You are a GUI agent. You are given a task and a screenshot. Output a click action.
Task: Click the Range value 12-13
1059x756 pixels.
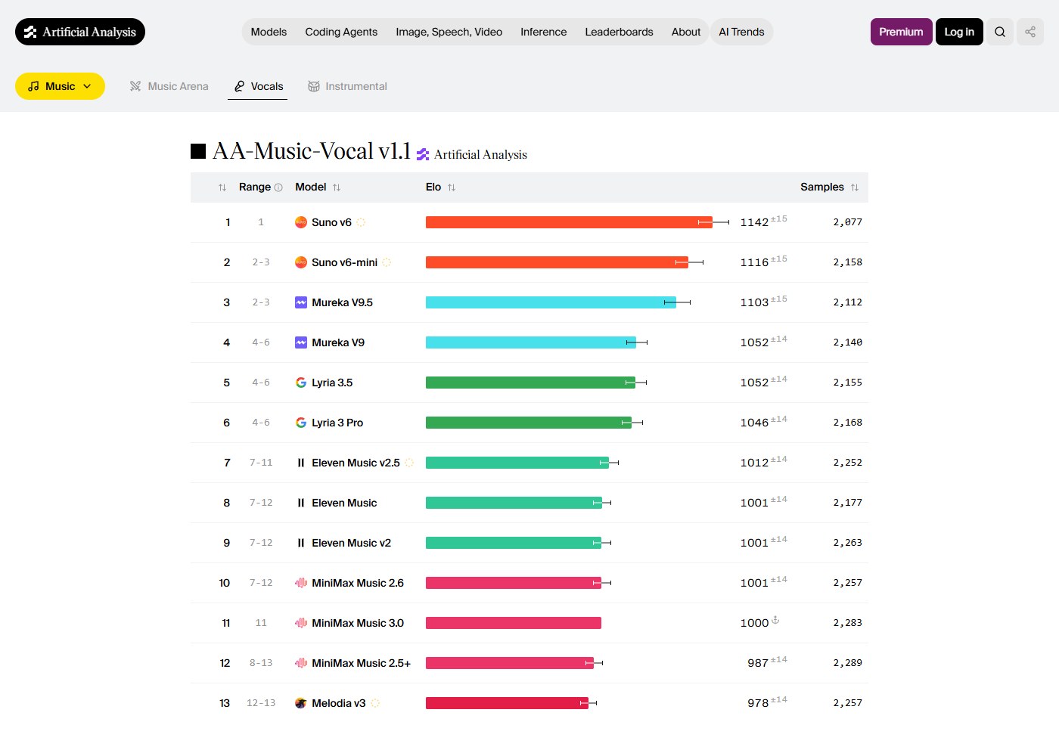click(x=261, y=703)
